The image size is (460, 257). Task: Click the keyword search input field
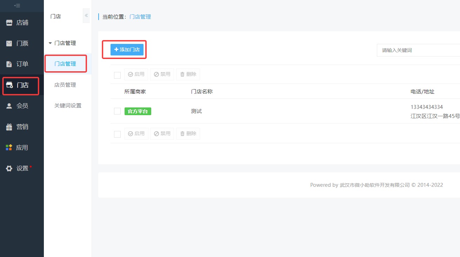(418, 50)
